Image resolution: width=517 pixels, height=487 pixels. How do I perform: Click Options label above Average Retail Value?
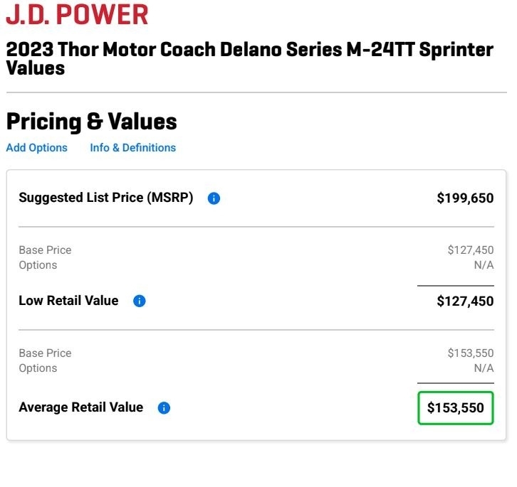coord(38,368)
